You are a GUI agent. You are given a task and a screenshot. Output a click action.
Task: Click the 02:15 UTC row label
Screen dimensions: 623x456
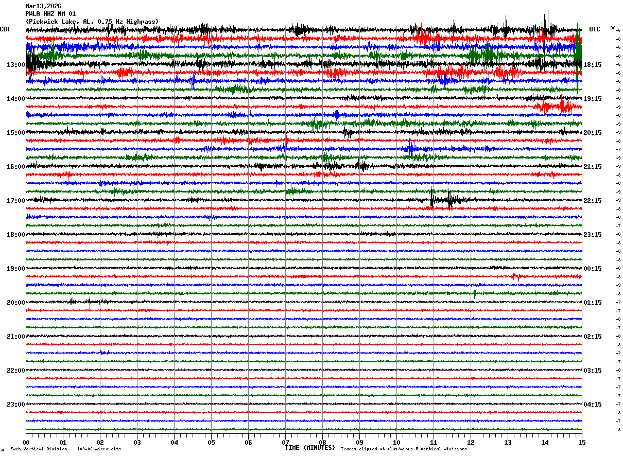593,337
